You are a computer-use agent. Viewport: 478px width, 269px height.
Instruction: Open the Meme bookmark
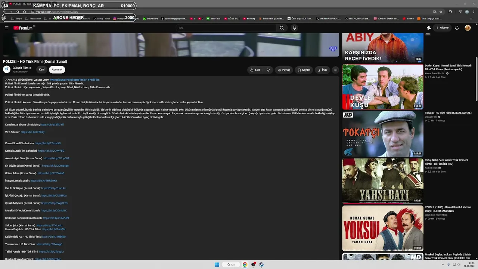click(x=408, y=19)
